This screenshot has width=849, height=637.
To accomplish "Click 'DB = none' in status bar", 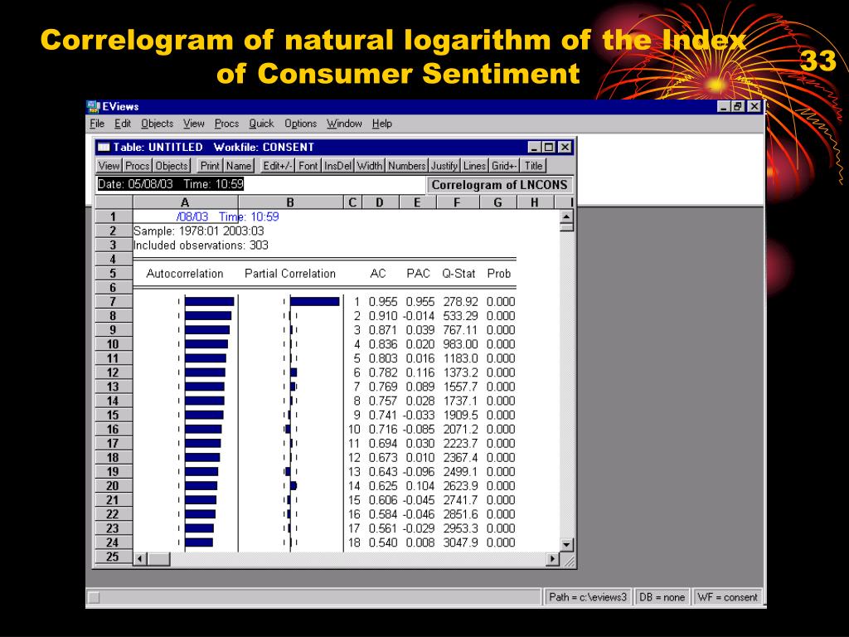I will click(x=662, y=597).
